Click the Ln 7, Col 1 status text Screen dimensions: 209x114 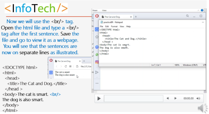pos(156,65)
